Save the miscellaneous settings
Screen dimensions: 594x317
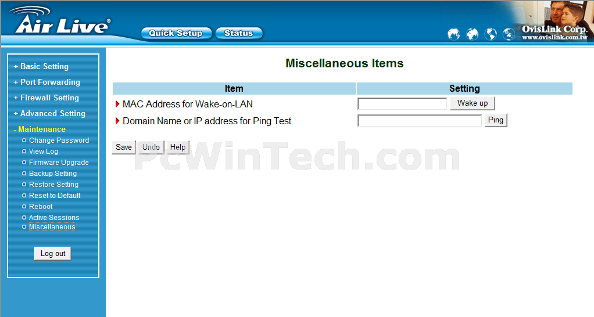(x=123, y=147)
